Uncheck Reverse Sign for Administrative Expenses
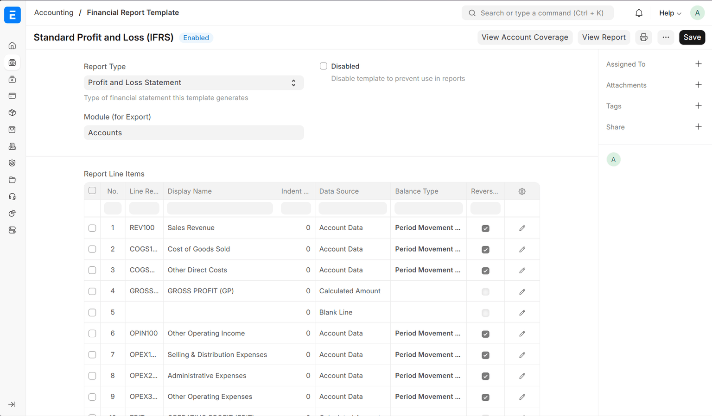This screenshot has height=416, width=712. (x=485, y=376)
